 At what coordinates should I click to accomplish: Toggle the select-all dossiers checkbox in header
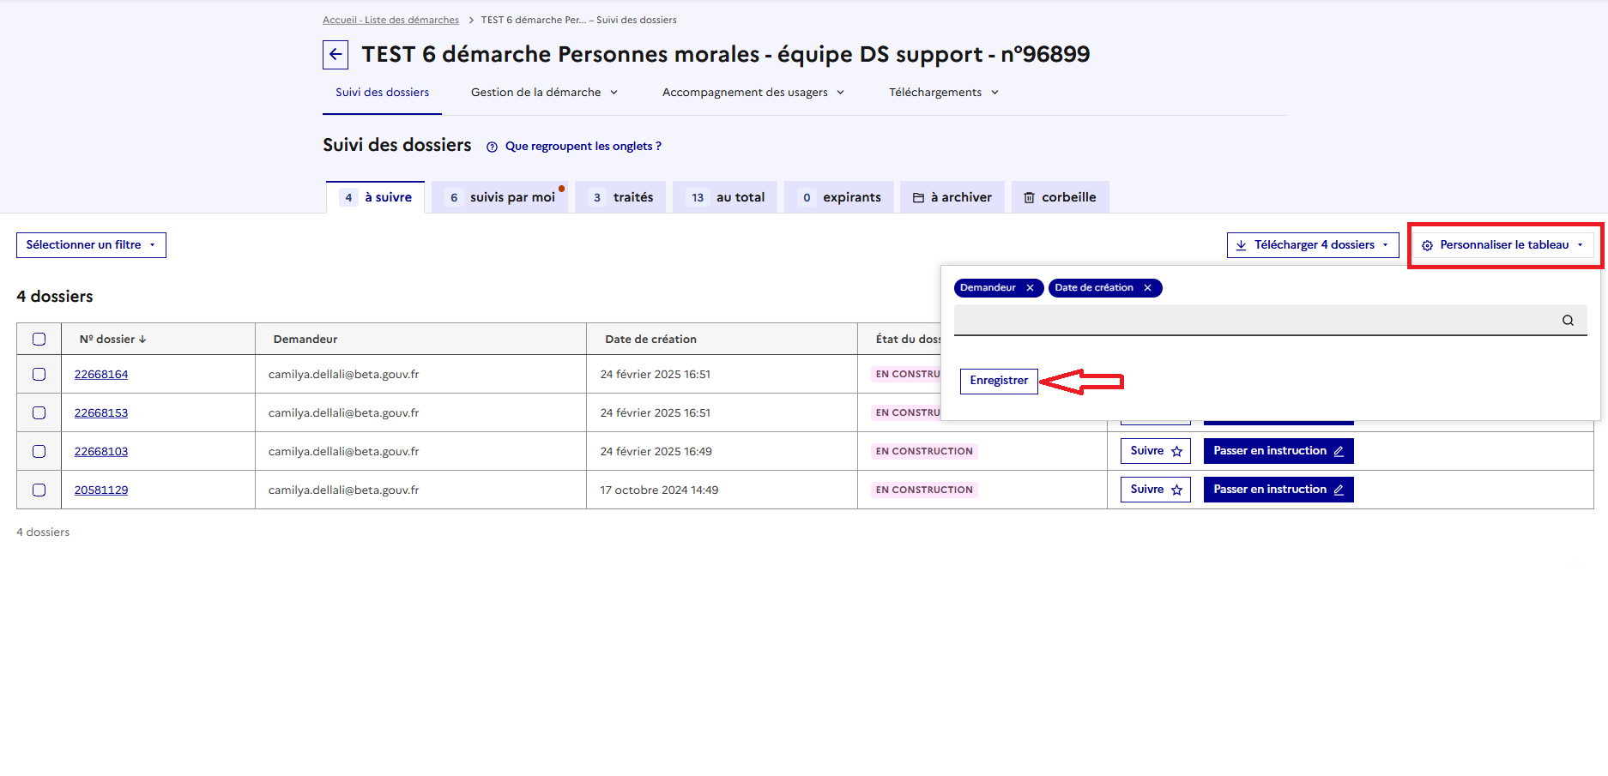(39, 340)
